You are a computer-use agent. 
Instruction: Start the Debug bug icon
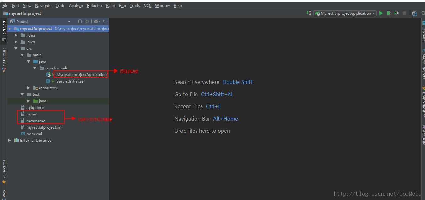tap(389, 13)
